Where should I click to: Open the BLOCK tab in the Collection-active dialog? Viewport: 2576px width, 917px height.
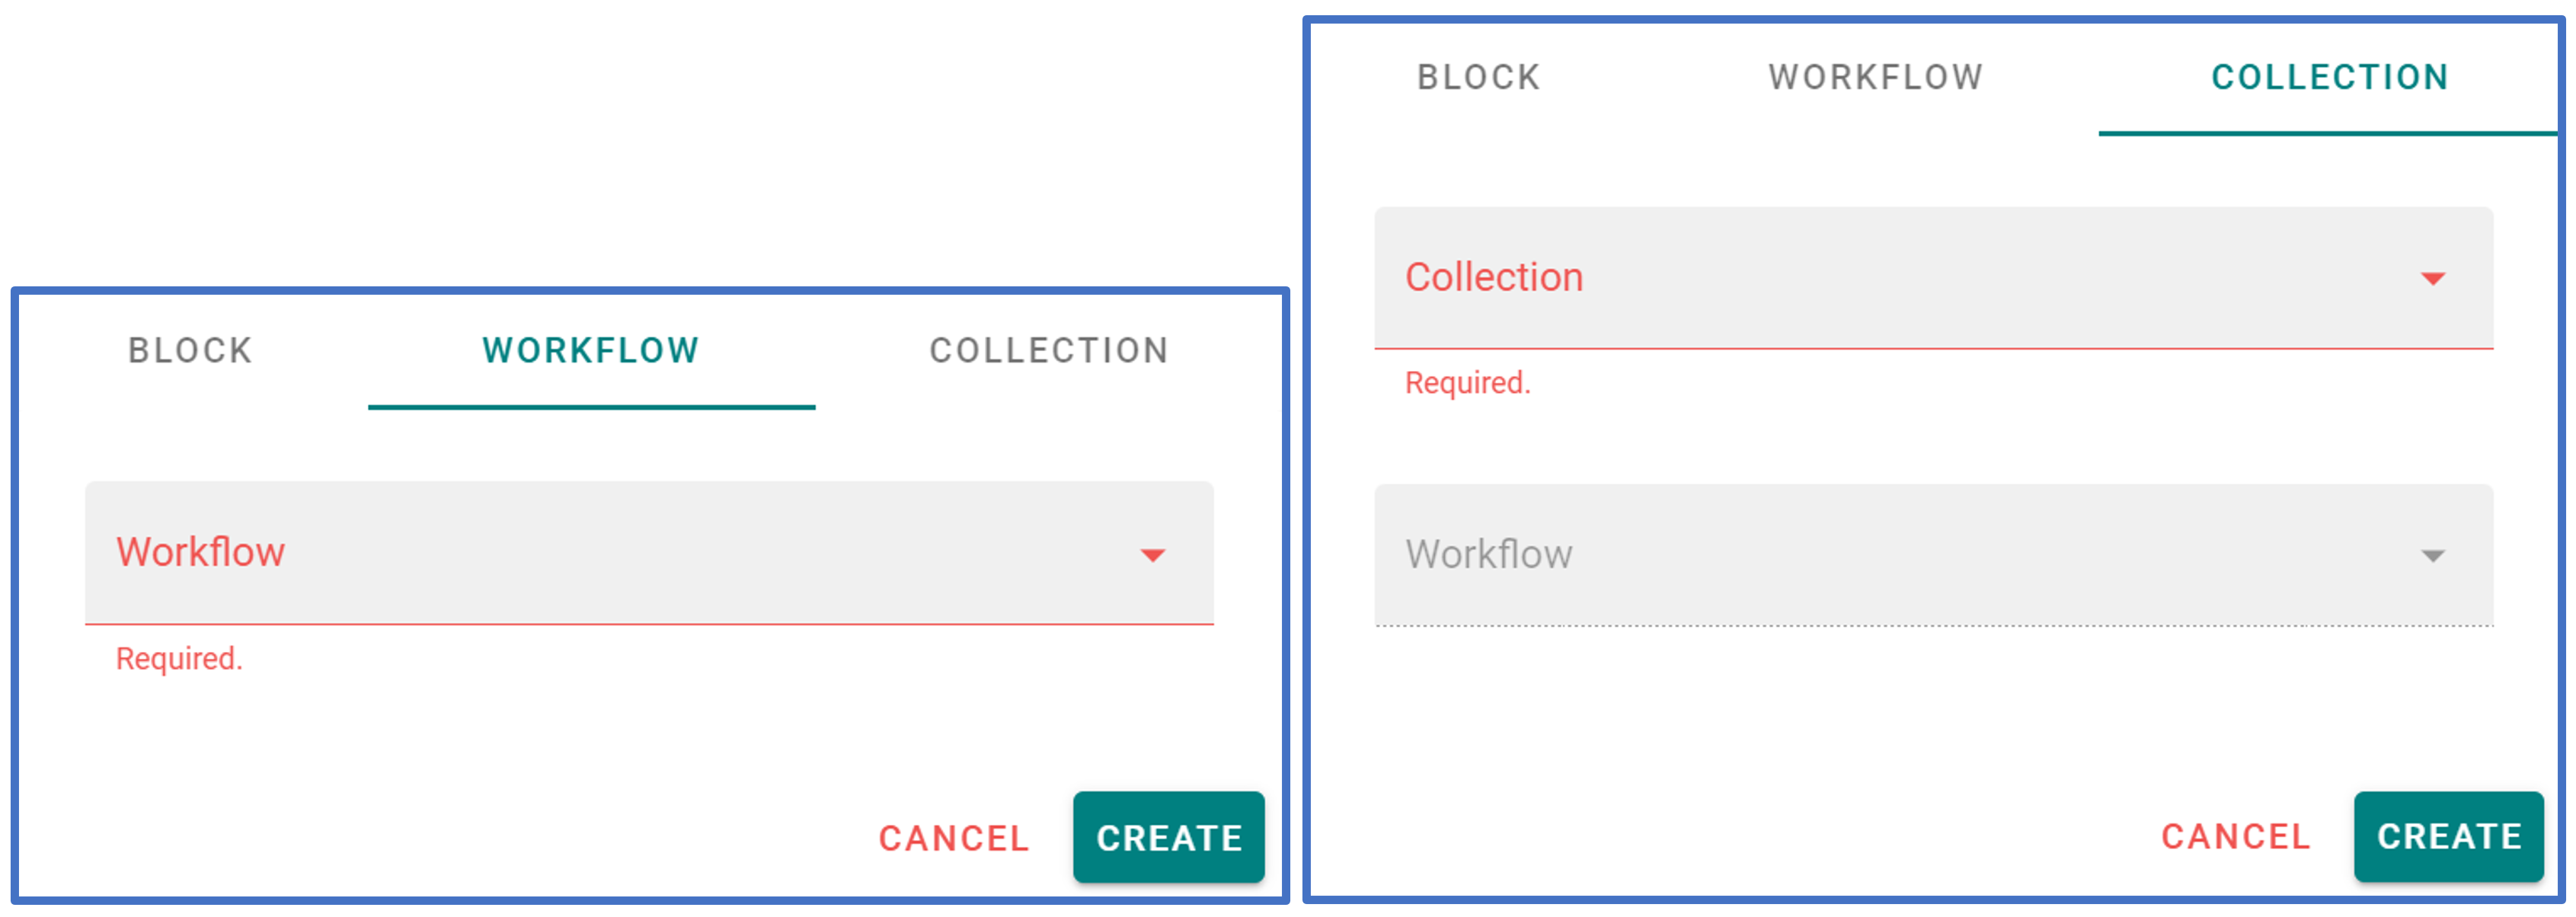point(1478,78)
